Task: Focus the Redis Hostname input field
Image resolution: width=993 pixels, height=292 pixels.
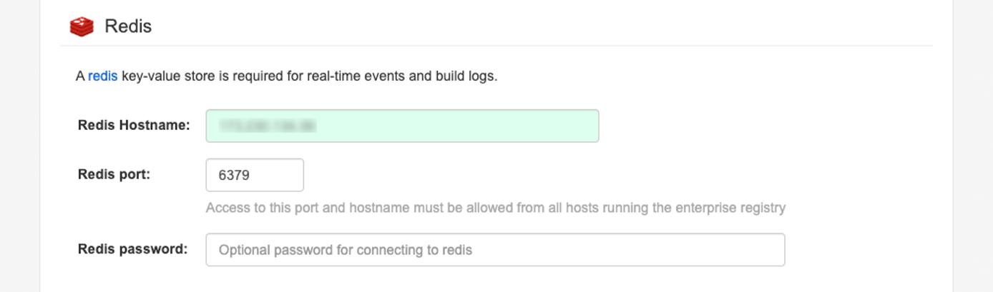Action: pyautogui.click(x=402, y=126)
